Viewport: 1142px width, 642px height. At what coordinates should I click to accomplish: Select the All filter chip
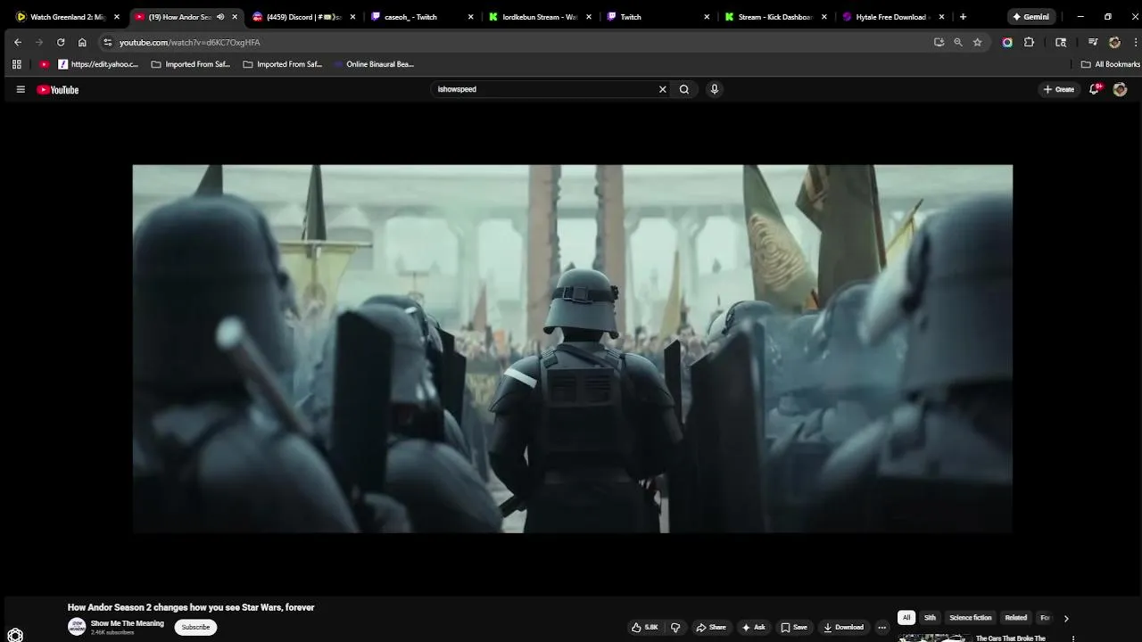click(x=906, y=617)
